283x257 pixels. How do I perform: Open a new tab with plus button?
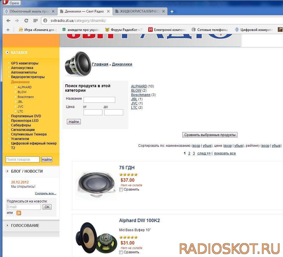click(172, 11)
